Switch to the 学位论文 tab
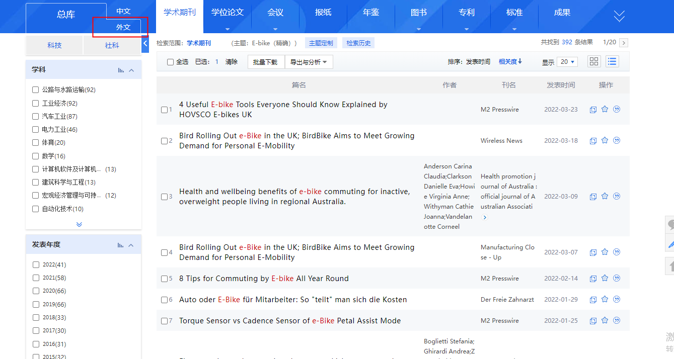Viewport: 674px width, 359px height. click(x=228, y=13)
